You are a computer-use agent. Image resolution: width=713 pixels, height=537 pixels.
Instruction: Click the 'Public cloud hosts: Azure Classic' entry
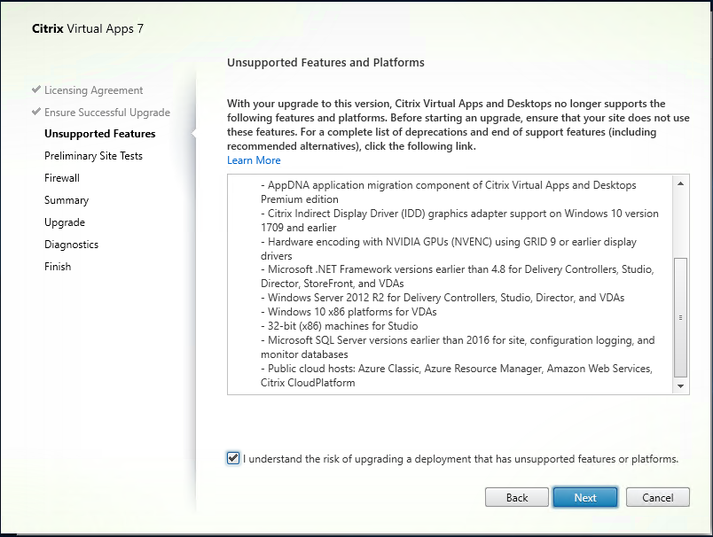click(457, 375)
